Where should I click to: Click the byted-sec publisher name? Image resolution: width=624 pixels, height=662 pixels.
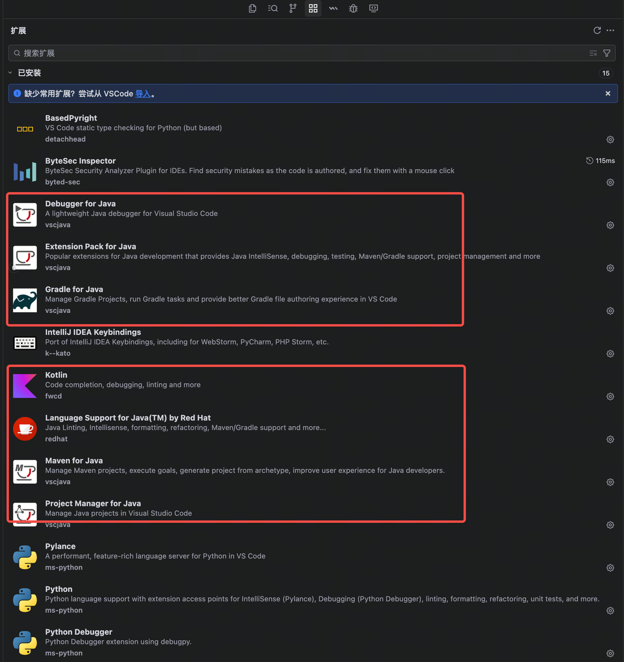63,182
